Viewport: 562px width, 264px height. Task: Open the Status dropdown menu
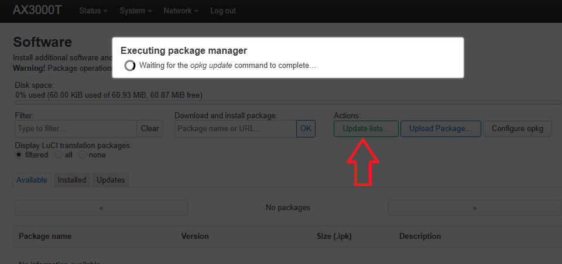pos(93,11)
